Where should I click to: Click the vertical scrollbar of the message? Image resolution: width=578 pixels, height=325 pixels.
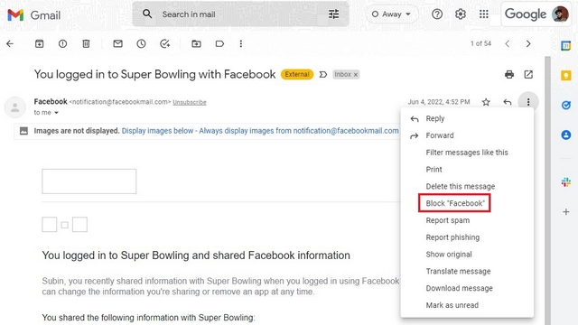pos(547,190)
